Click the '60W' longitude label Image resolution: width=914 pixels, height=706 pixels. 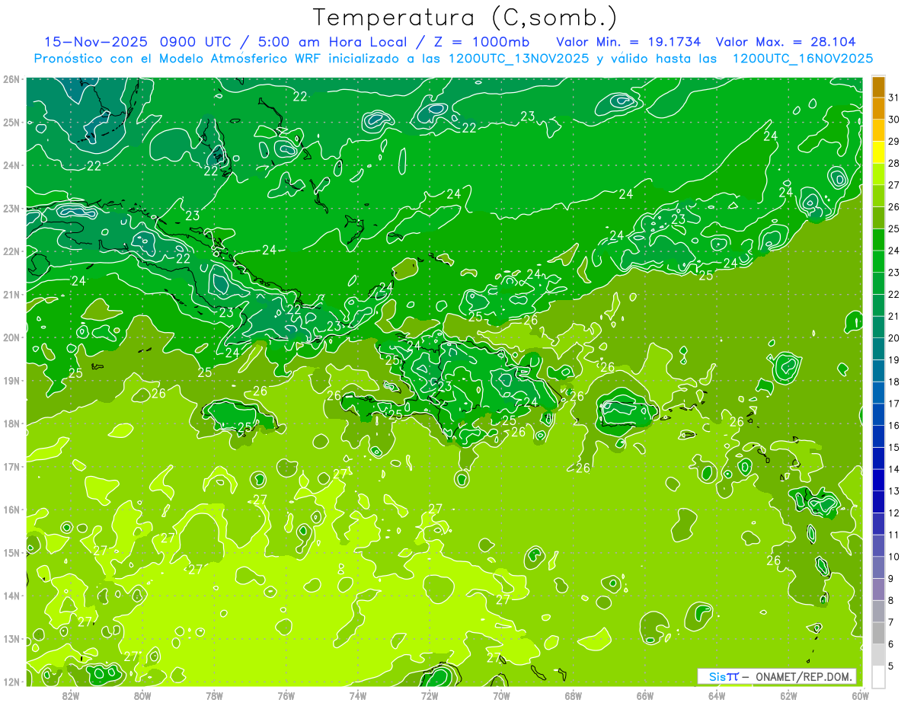[860, 695]
